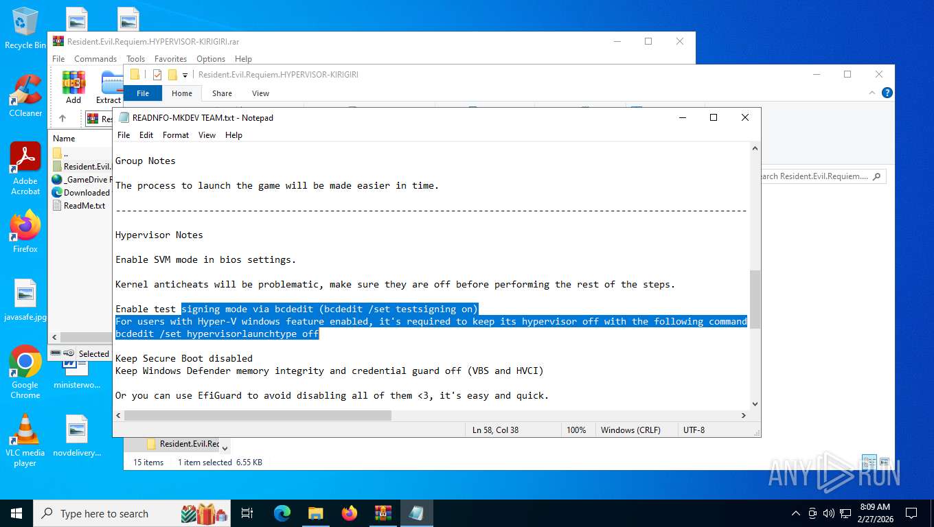Screen dimensions: 934x527
Task: Expand dropdown chevron next to Resident.Evil.Rec folder
Action: pos(225,447)
